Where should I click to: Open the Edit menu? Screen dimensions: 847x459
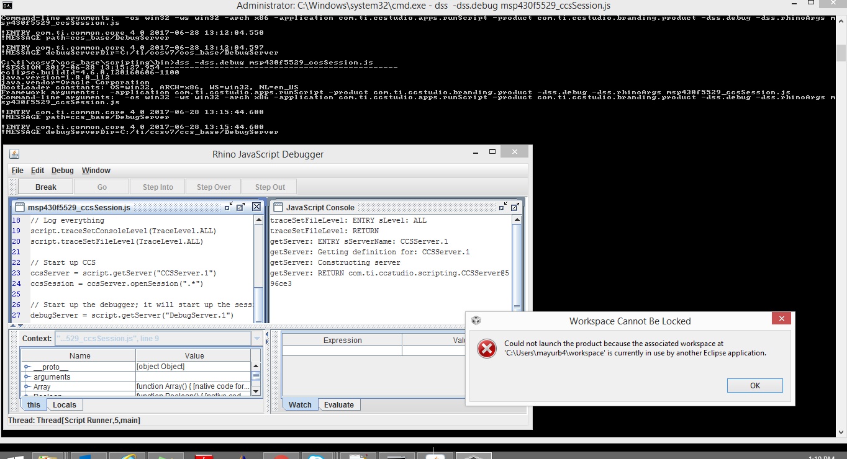point(38,171)
